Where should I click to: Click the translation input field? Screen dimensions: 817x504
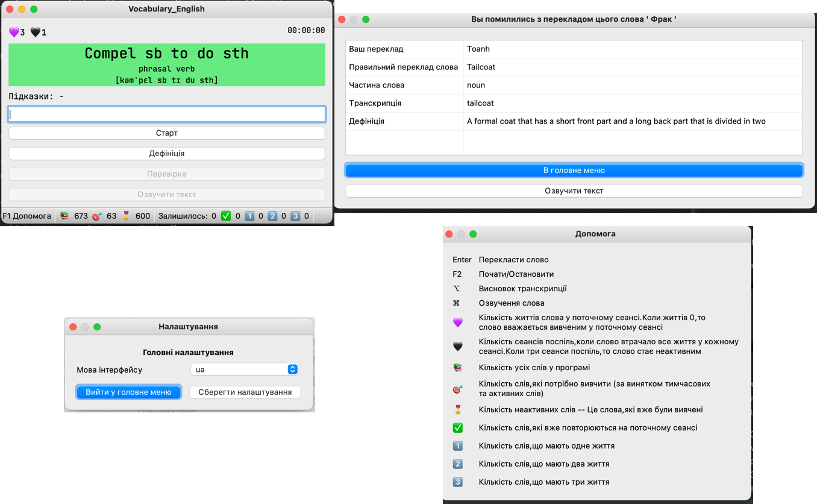tap(167, 114)
